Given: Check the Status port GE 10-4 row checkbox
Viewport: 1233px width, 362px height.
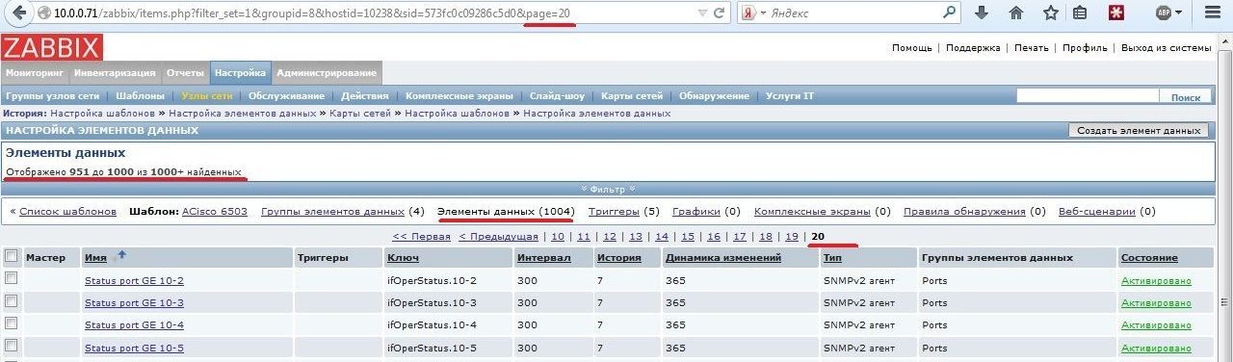Looking at the screenshot, I should pos(12,323).
